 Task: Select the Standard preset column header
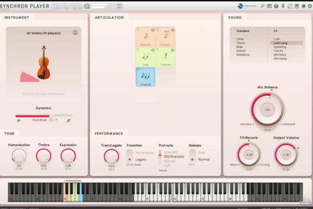coord(243,31)
